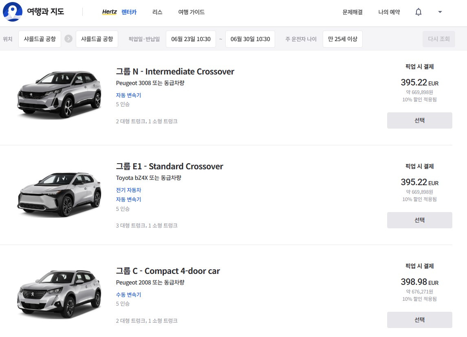The width and height of the screenshot is (467, 337).
Task: Open the 여행 가이드 menu
Action: click(x=192, y=12)
